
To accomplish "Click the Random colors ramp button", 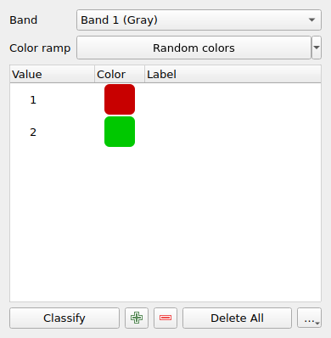I will coord(194,48).
